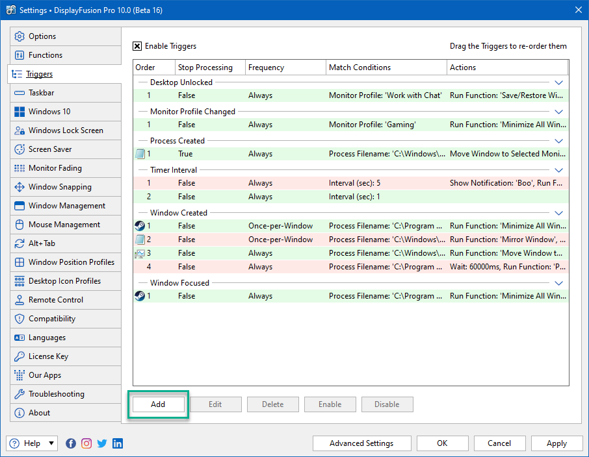The image size is (589, 457).
Task: Click the Add trigger button
Action: [x=158, y=404]
